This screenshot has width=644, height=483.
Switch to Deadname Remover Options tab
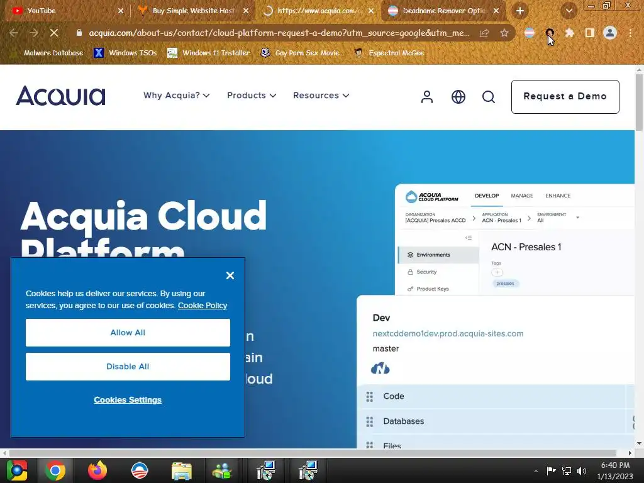443,11
